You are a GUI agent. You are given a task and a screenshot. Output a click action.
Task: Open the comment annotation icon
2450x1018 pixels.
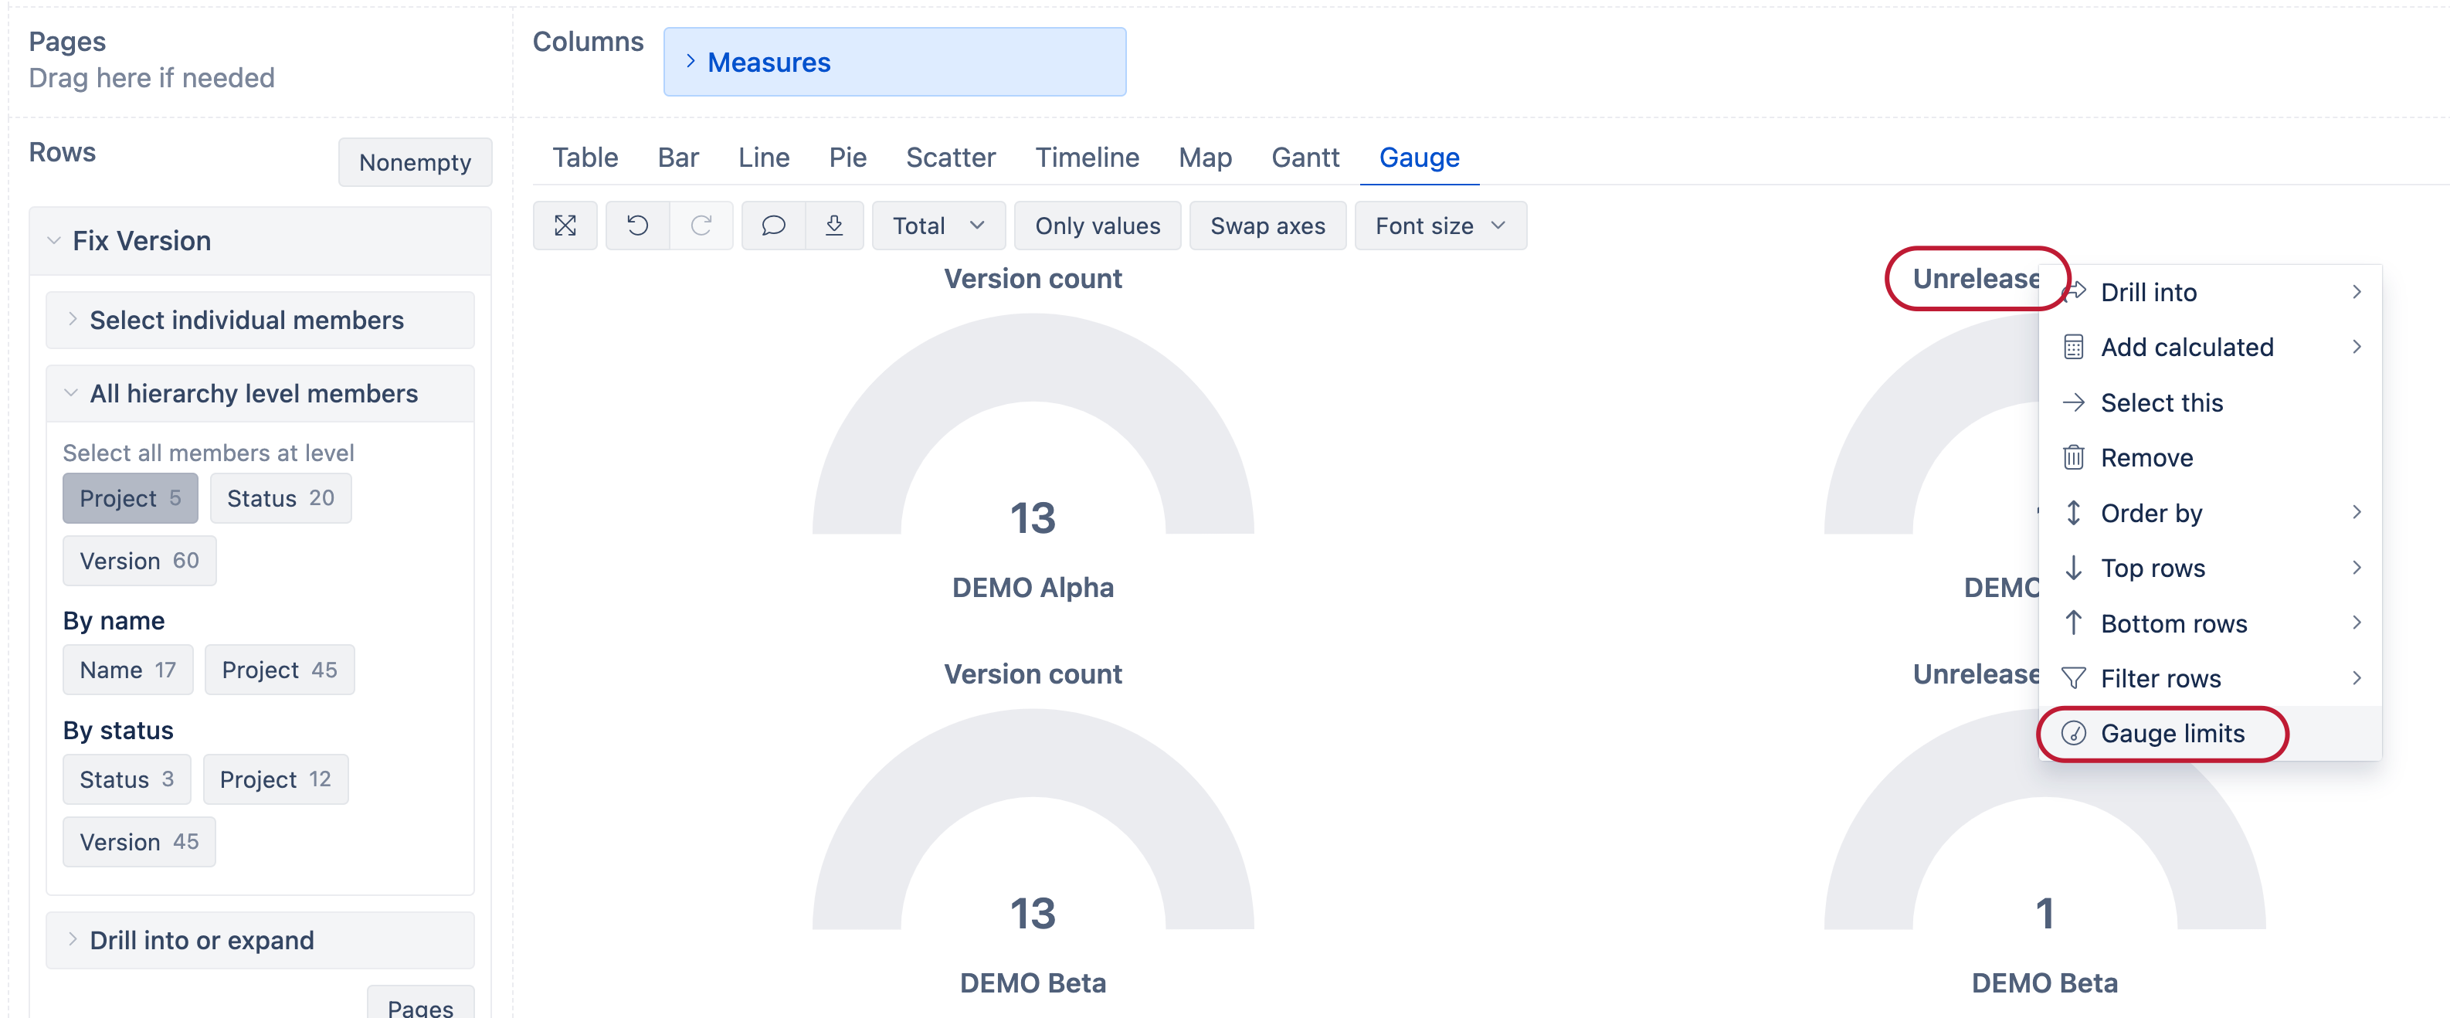pyautogui.click(x=773, y=226)
